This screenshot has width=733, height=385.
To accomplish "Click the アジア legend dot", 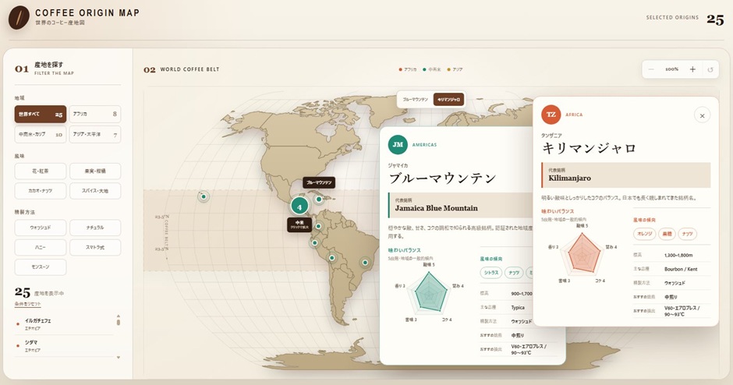I will (449, 69).
